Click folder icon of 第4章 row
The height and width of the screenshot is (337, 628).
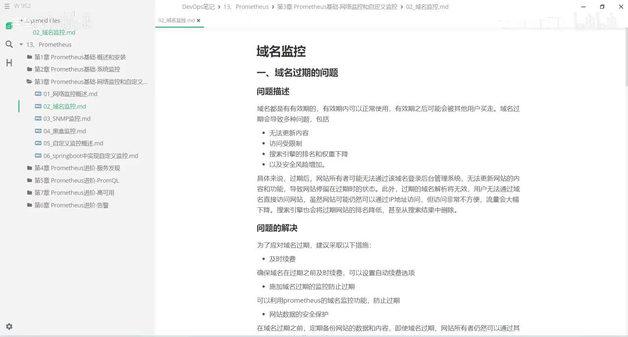point(29,168)
